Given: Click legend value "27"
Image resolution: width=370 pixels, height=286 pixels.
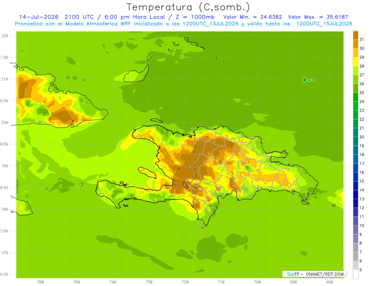Looking at the screenshot, I should pos(362,75).
